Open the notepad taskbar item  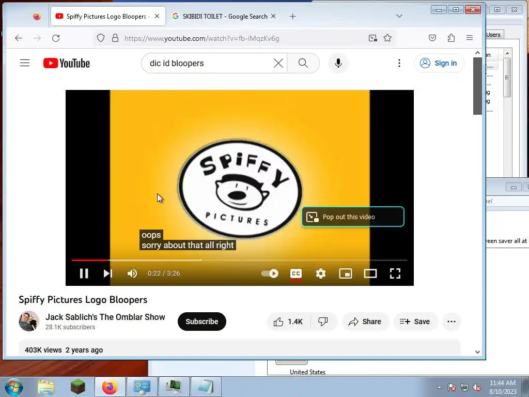click(x=206, y=387)
